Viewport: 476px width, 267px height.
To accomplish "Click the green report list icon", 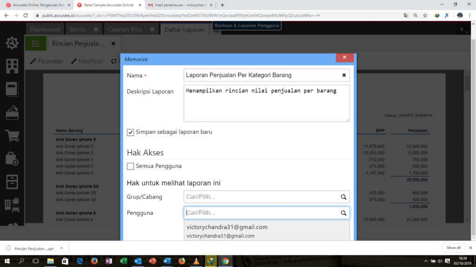I will click(35, 44).
